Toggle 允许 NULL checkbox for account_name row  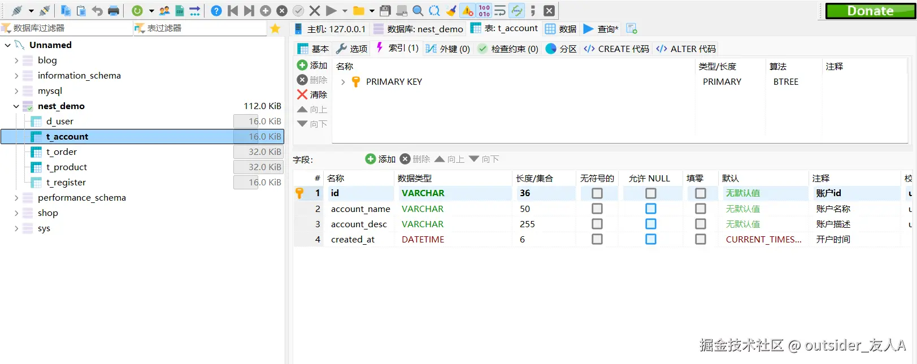coord(651,209)
